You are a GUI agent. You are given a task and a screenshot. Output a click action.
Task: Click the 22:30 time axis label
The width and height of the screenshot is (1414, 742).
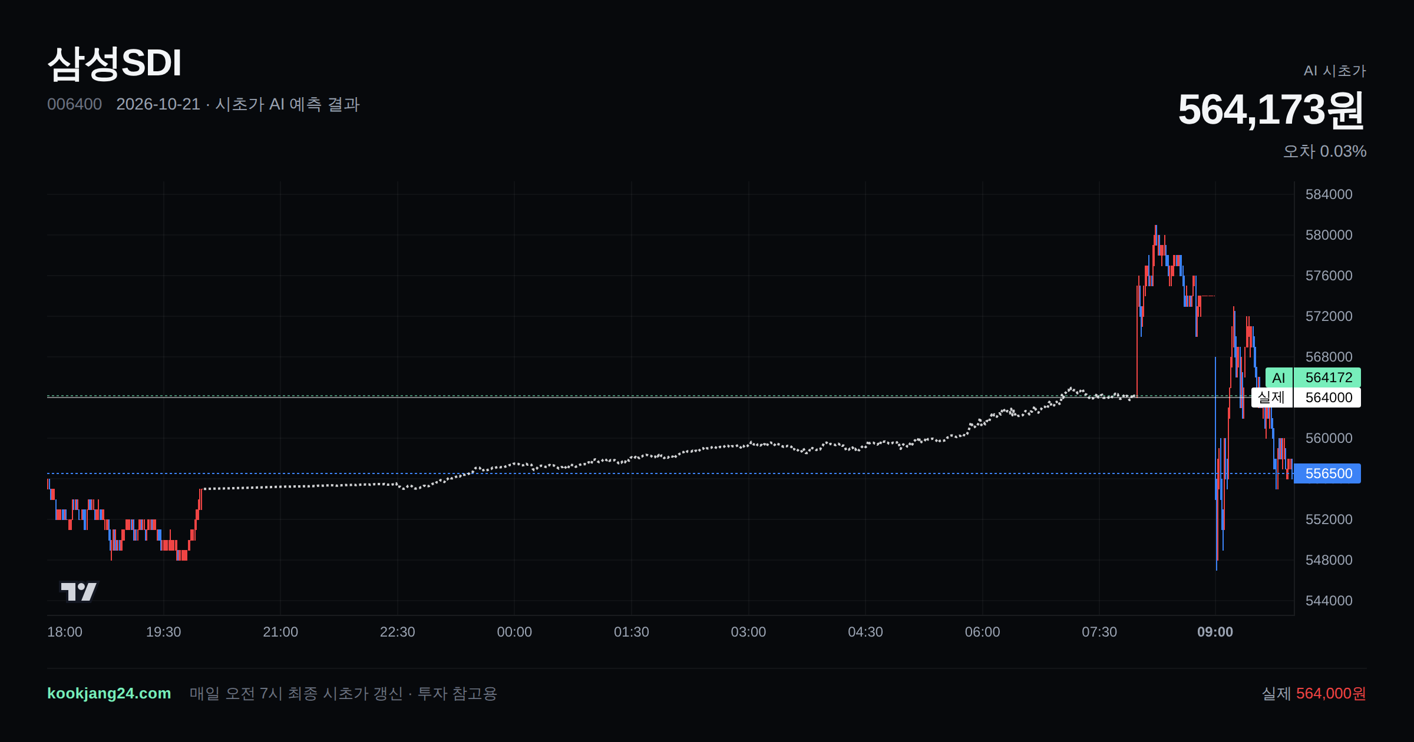point(397,632)
